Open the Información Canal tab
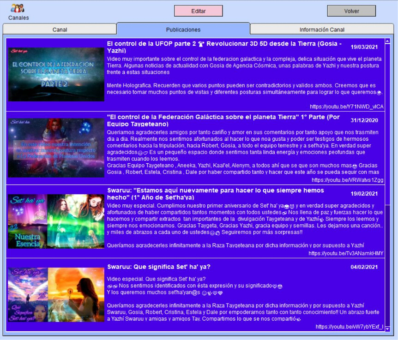Screen dimensions: 398x340 click(x=322, y=30)
